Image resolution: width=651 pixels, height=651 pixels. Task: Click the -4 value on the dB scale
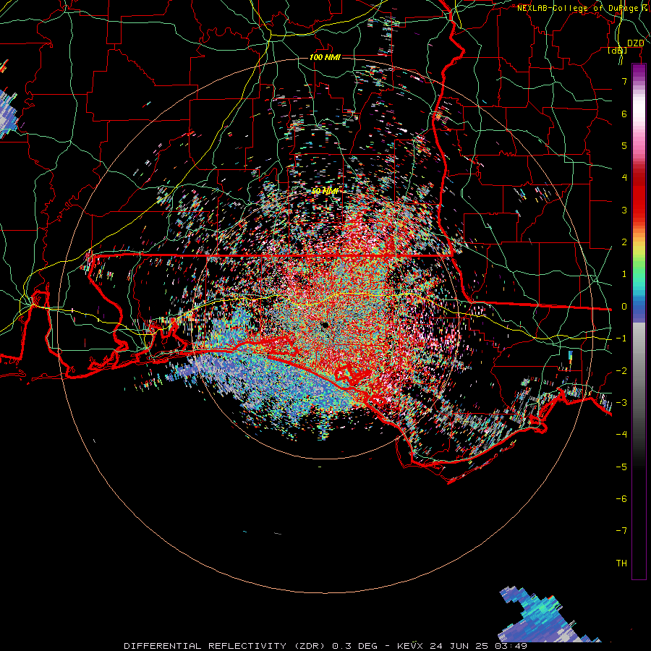pyautogui.click(x=621, y=435)
